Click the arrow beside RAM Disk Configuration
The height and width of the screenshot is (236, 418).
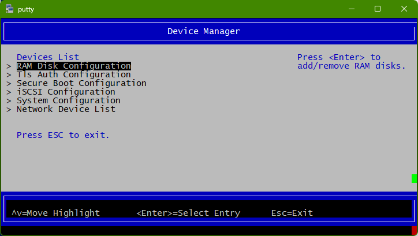point(9,66)
